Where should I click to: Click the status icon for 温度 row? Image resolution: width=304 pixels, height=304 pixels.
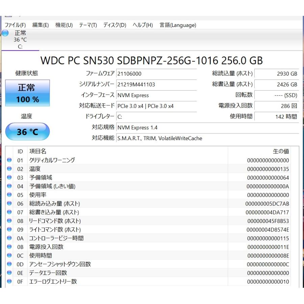pyautogui.click(x=9, y=169)
